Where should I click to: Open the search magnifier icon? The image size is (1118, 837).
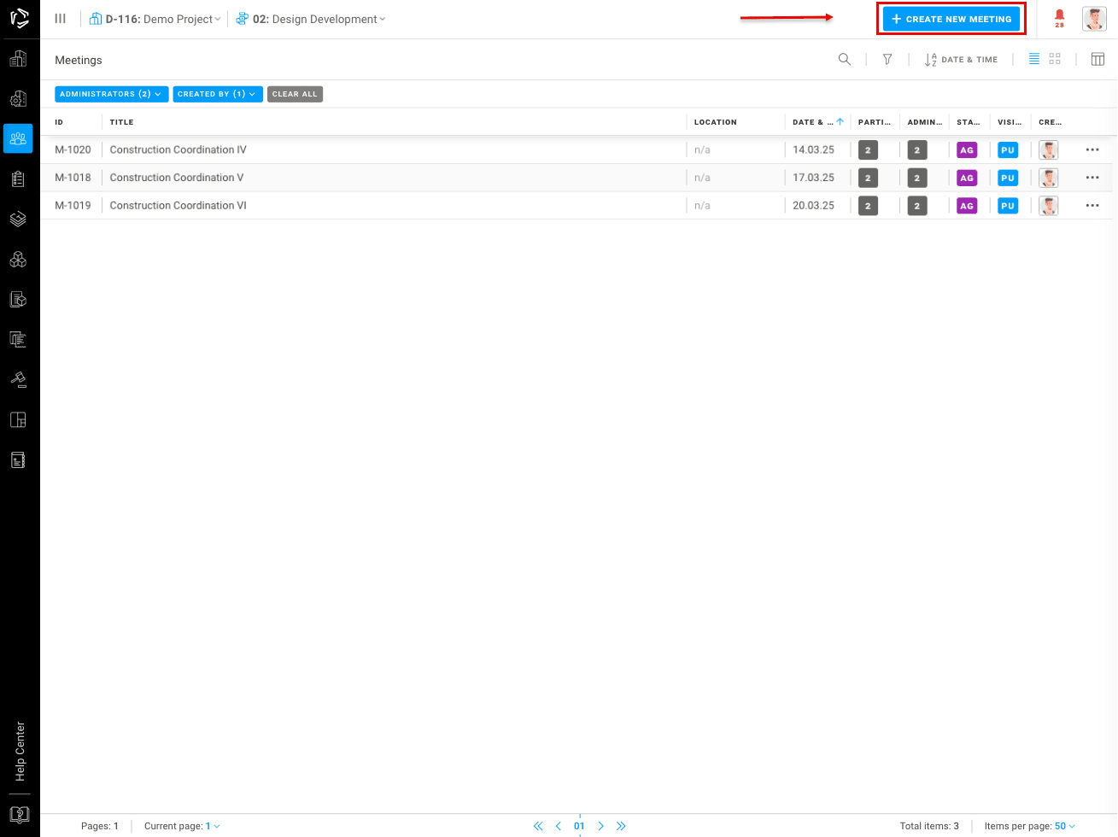[x=844, y=60]
